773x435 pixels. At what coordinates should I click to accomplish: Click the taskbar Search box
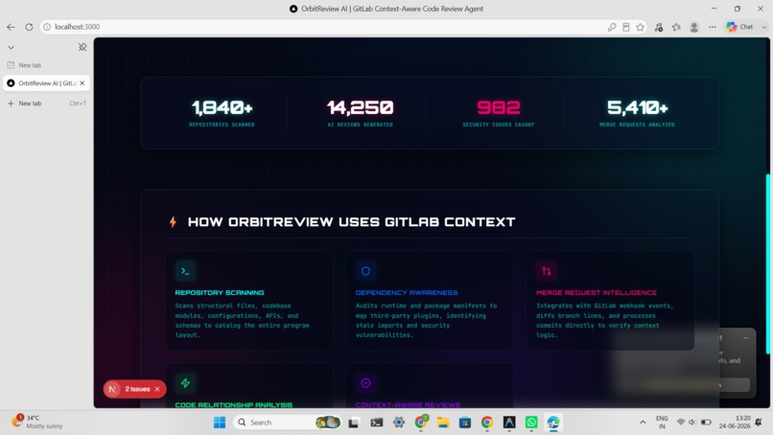point(287,423)
